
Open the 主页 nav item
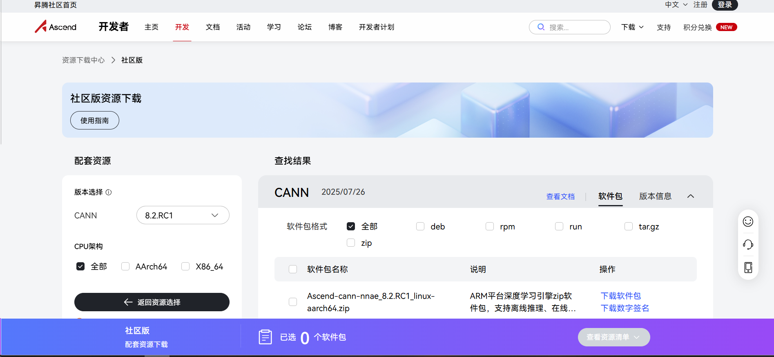[x=152, y=27]
